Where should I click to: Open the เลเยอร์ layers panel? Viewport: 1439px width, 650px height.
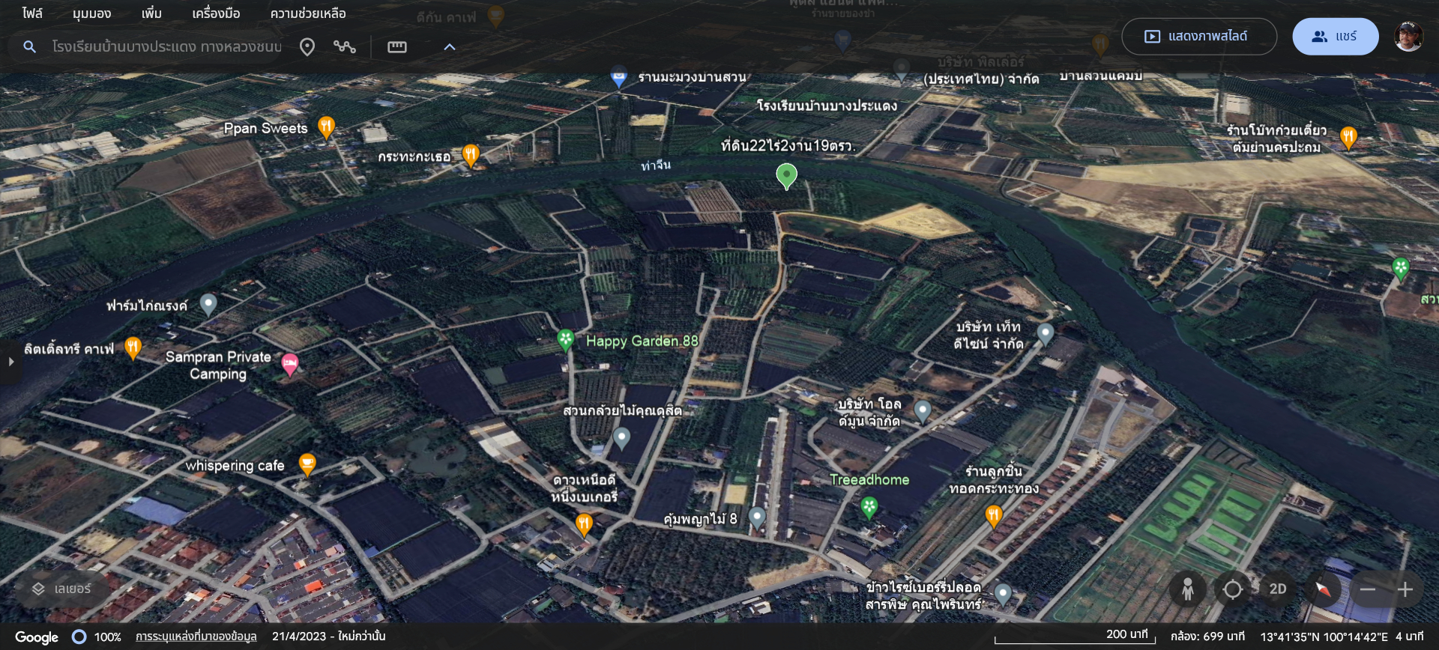pos(61,589)
